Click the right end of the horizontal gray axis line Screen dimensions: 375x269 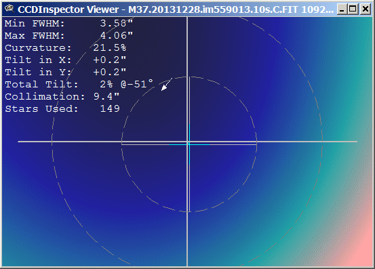pos(355,142)
